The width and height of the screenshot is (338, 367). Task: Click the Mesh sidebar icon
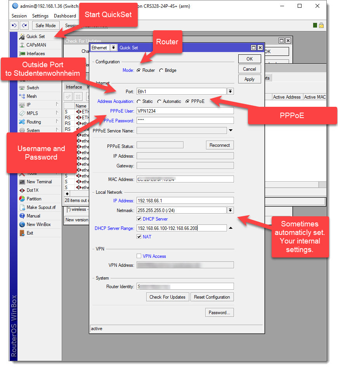pos(22,96)
